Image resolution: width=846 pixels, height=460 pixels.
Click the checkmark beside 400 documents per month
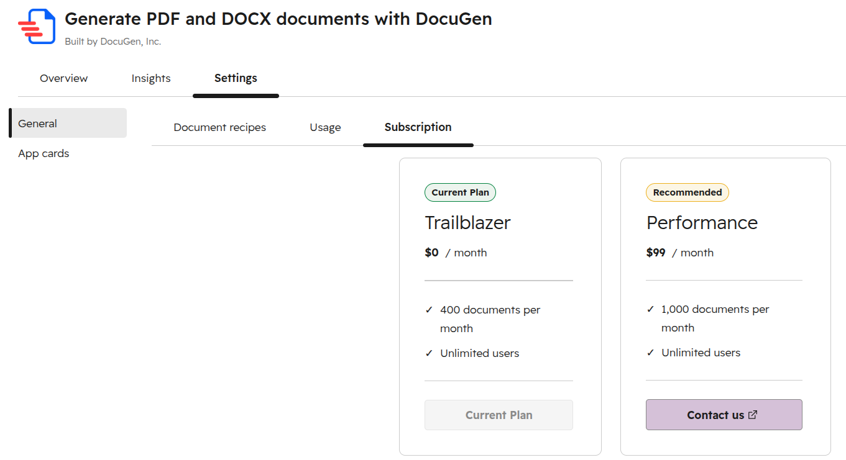[429, 310]
